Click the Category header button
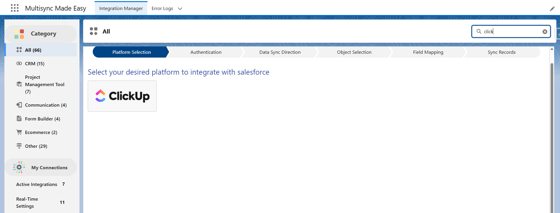 pyautogui.click(x=41, y=34)
